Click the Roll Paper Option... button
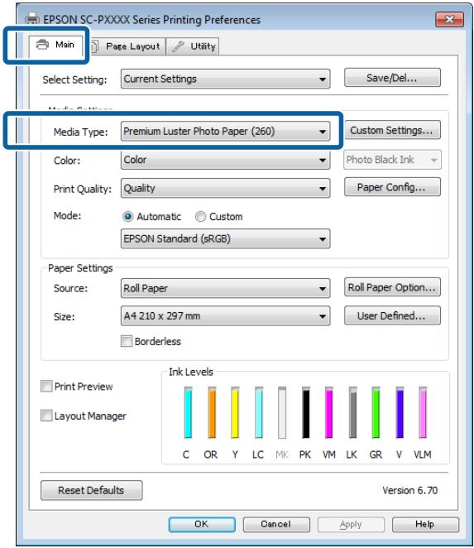 click(x=392, y=287)
